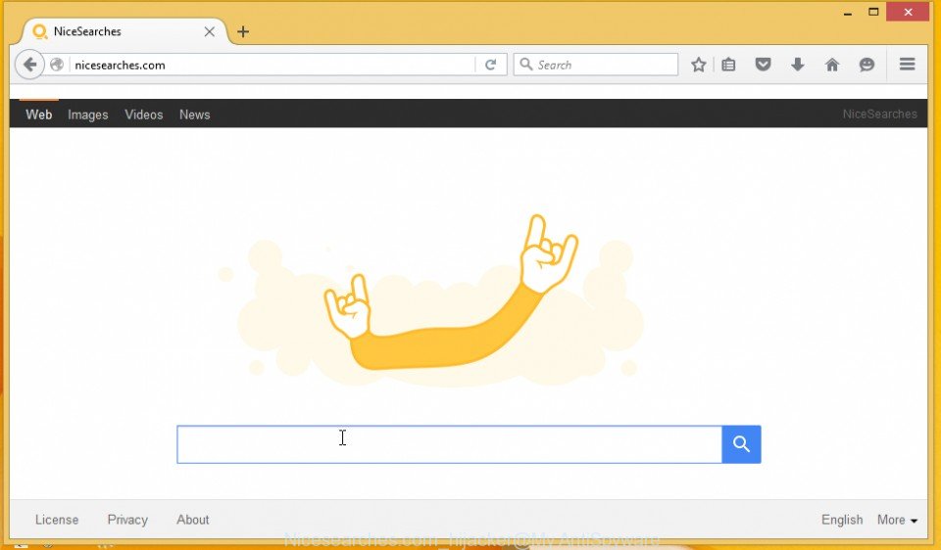
Task: Reload the page with the refresh icon
Action: [490, 65]
